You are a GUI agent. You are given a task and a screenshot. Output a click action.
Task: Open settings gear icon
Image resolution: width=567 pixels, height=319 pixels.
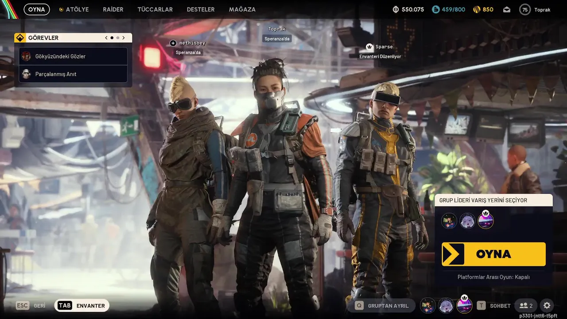tap(547, 306)
